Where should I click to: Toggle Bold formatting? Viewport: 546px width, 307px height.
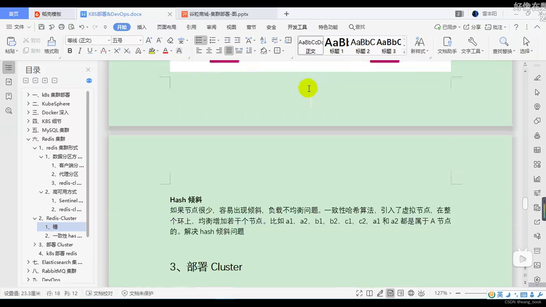[x=70, y=51]
